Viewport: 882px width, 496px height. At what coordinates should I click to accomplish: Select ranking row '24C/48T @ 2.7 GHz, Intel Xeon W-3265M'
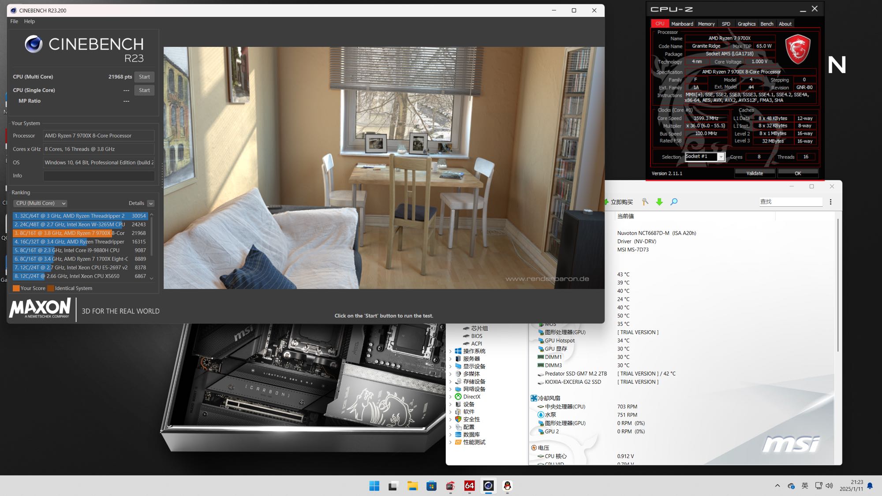(x=80, y=224)
